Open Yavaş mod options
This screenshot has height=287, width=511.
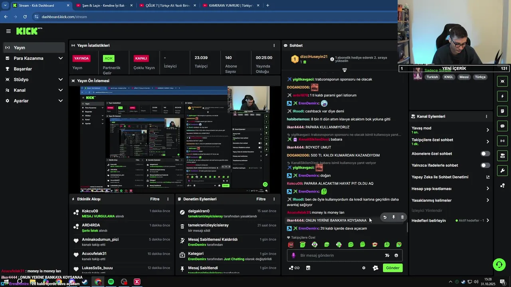(450, 130)
